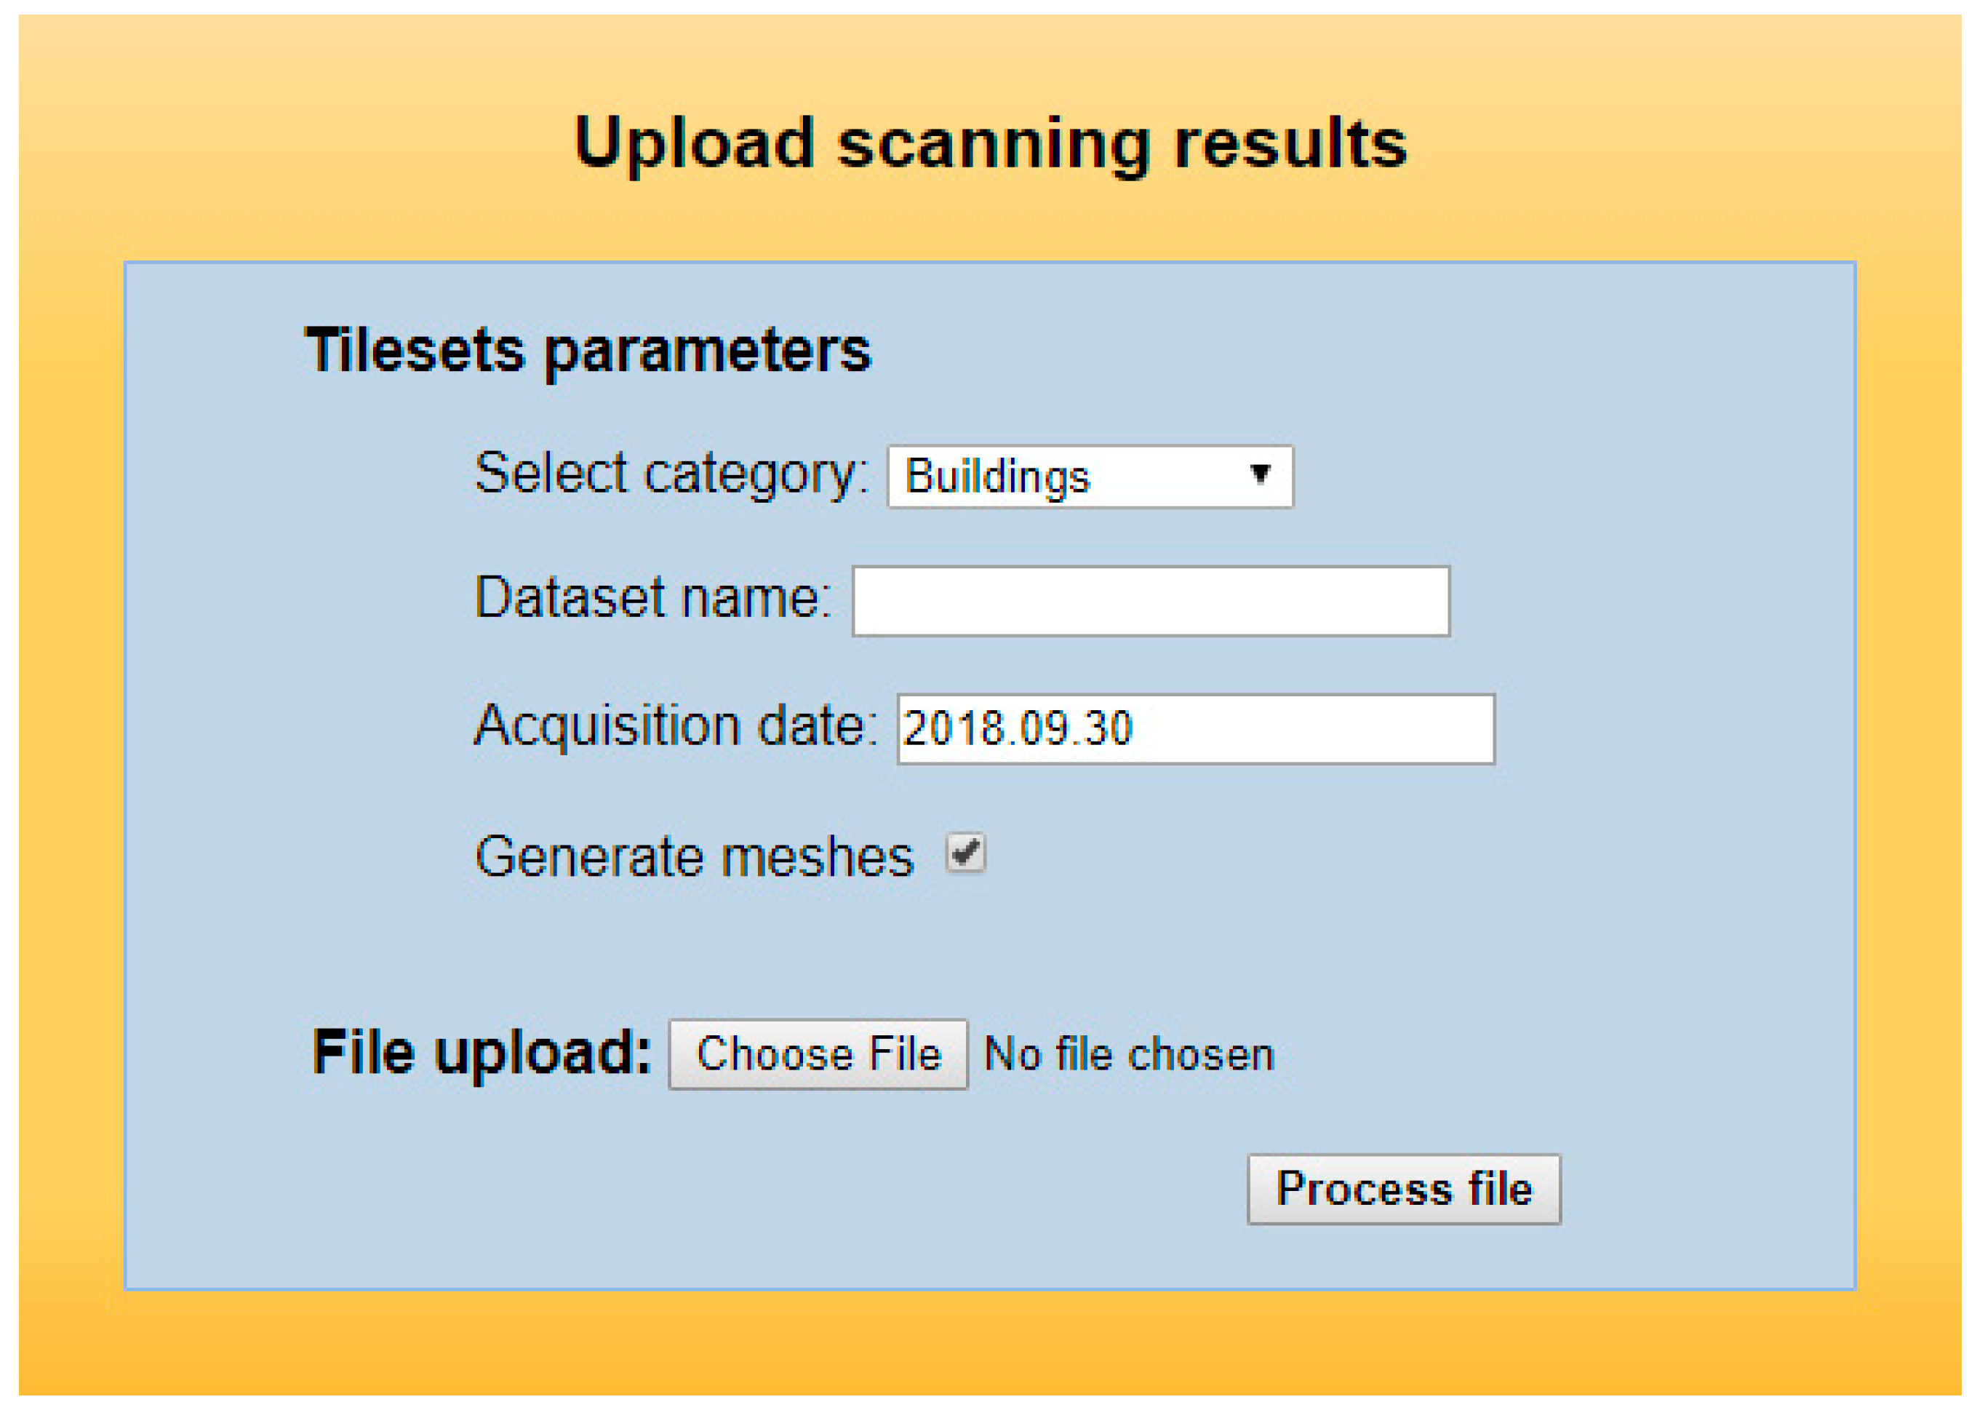Click the Dataset name input field
The height and width of the screenshot is (1410, 1977).
(x=1150, y=601)
